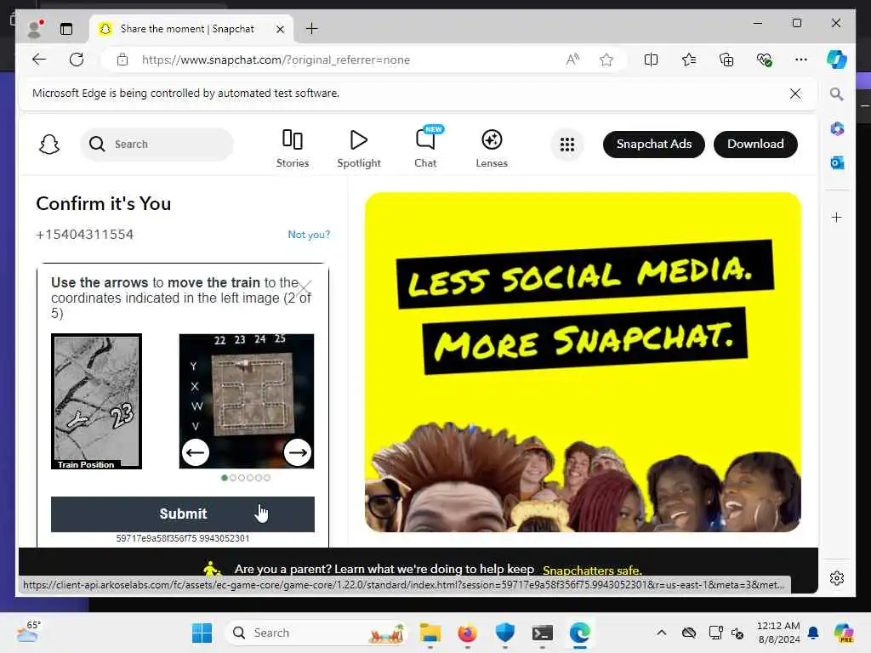Image resolution: width=871 pixels, height=653 pixels.
Task: Click the Snapchat Ads button
Action: click(x=654, y=145)
